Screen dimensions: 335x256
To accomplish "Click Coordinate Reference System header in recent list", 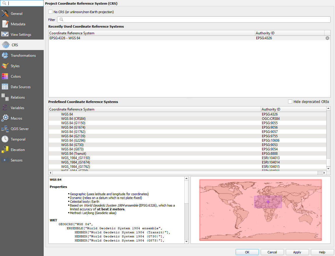I will pyautogui.click(x=152, y=33).
